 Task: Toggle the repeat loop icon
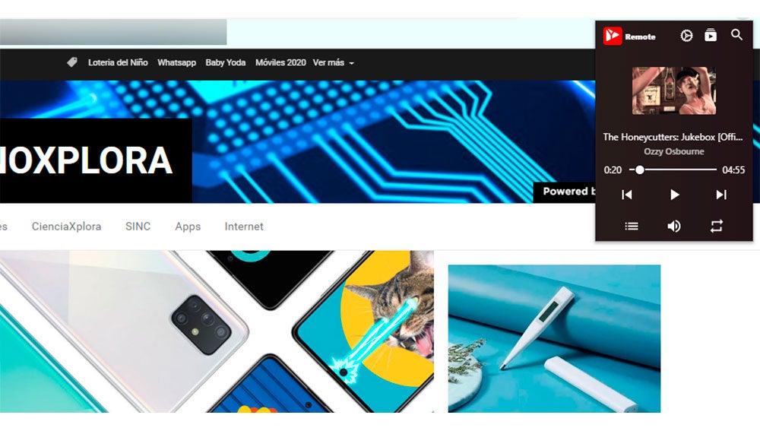click(717, 226)
